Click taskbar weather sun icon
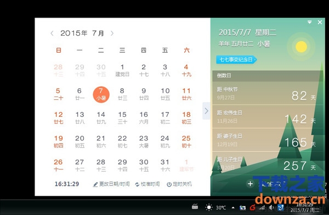The width and height of the screenshot is (329, 215). [209, 207]
